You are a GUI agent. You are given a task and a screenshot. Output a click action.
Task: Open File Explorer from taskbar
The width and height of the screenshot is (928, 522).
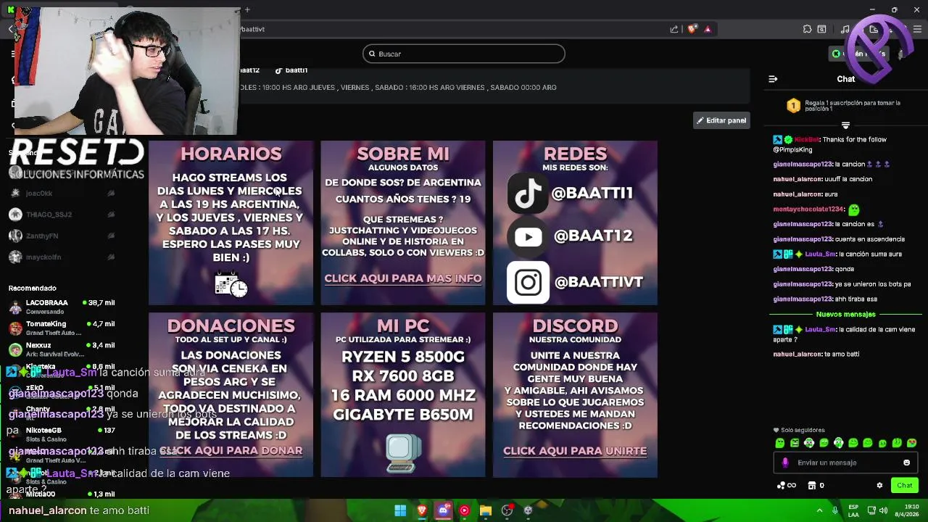point(486,510)
